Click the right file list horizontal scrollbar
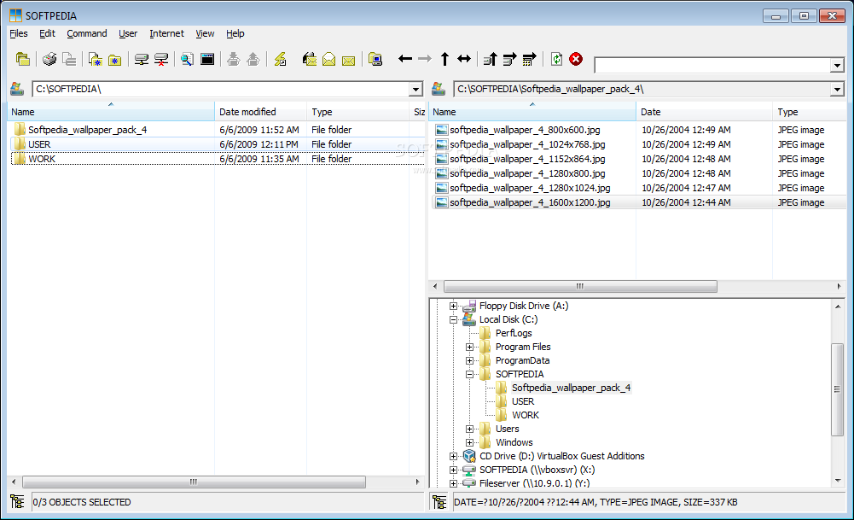The width and height of the screenshot is (854, 520). pos(580,286)
